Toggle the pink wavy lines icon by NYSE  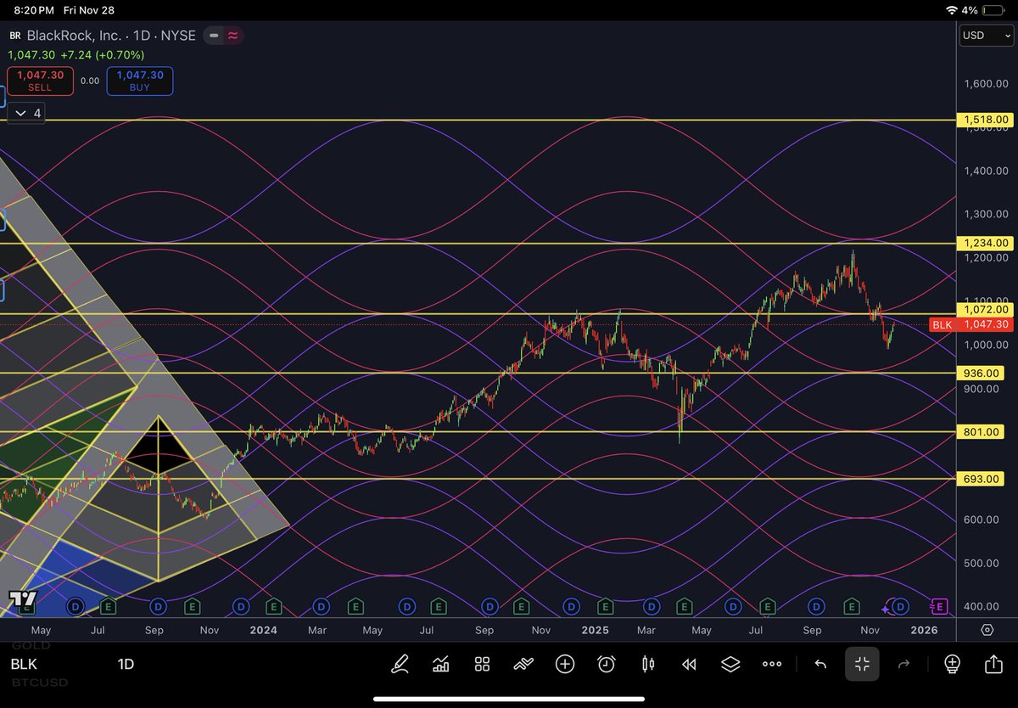pos(232,36)
